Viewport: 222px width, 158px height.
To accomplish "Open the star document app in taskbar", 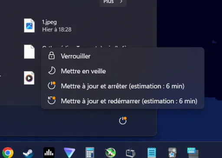I will pos(172,153).
